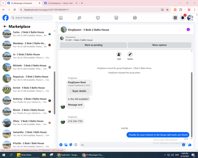Open Anthony - 2 Beds 2 Baths House chat
This screenshot has height=158, width=198.
(x=27, y=101)
